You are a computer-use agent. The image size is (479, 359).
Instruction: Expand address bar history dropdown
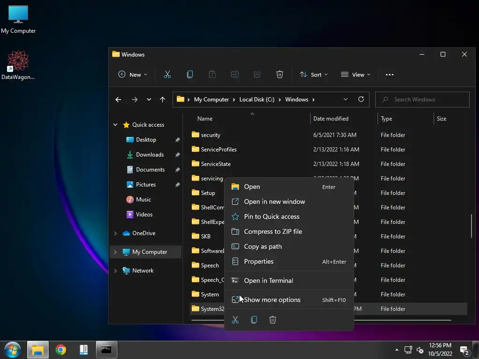(346, 99)
